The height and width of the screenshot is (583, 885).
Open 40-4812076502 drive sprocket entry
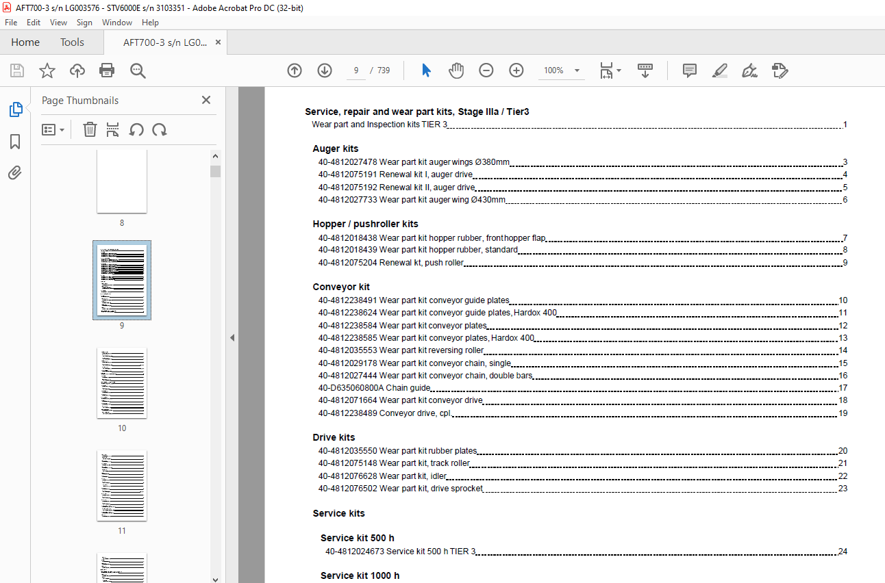(583, 489)
